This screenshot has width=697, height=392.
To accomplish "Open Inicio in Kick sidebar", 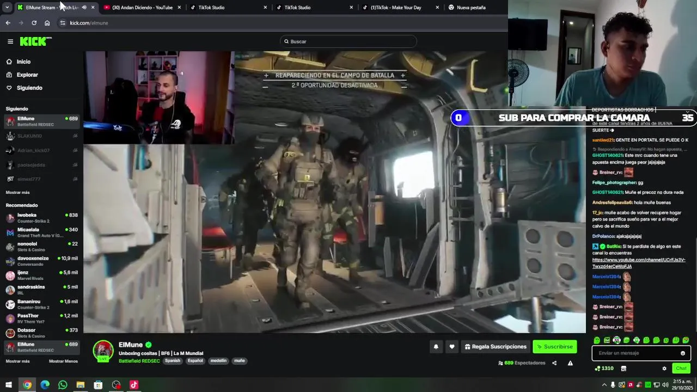I will pyautogui.click(x=23, y=62).
